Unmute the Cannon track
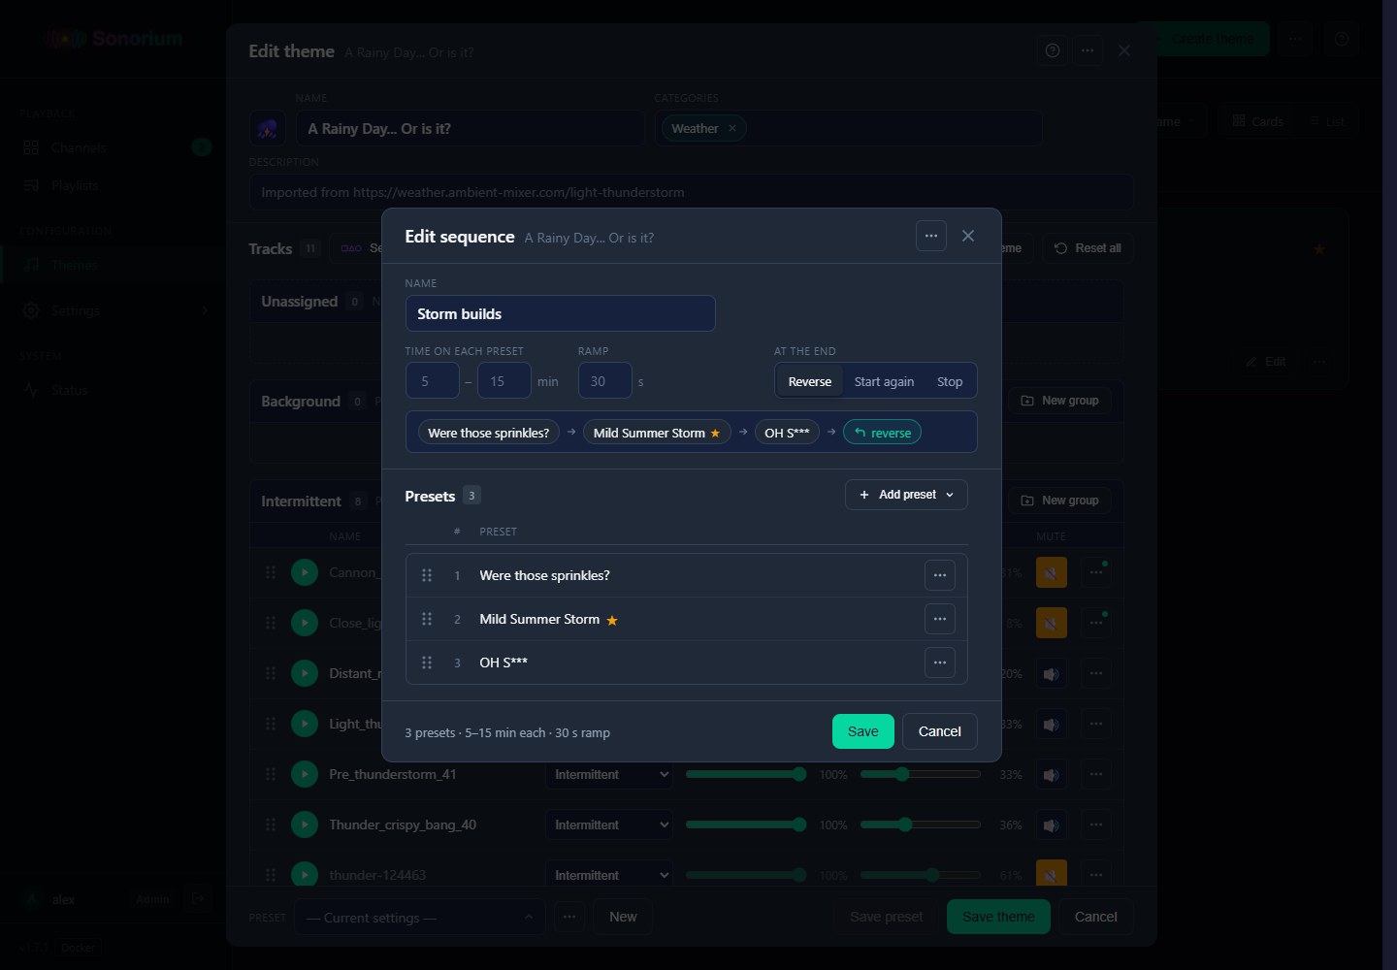Screen dimensions: 1397x970 click(1052, 572)
